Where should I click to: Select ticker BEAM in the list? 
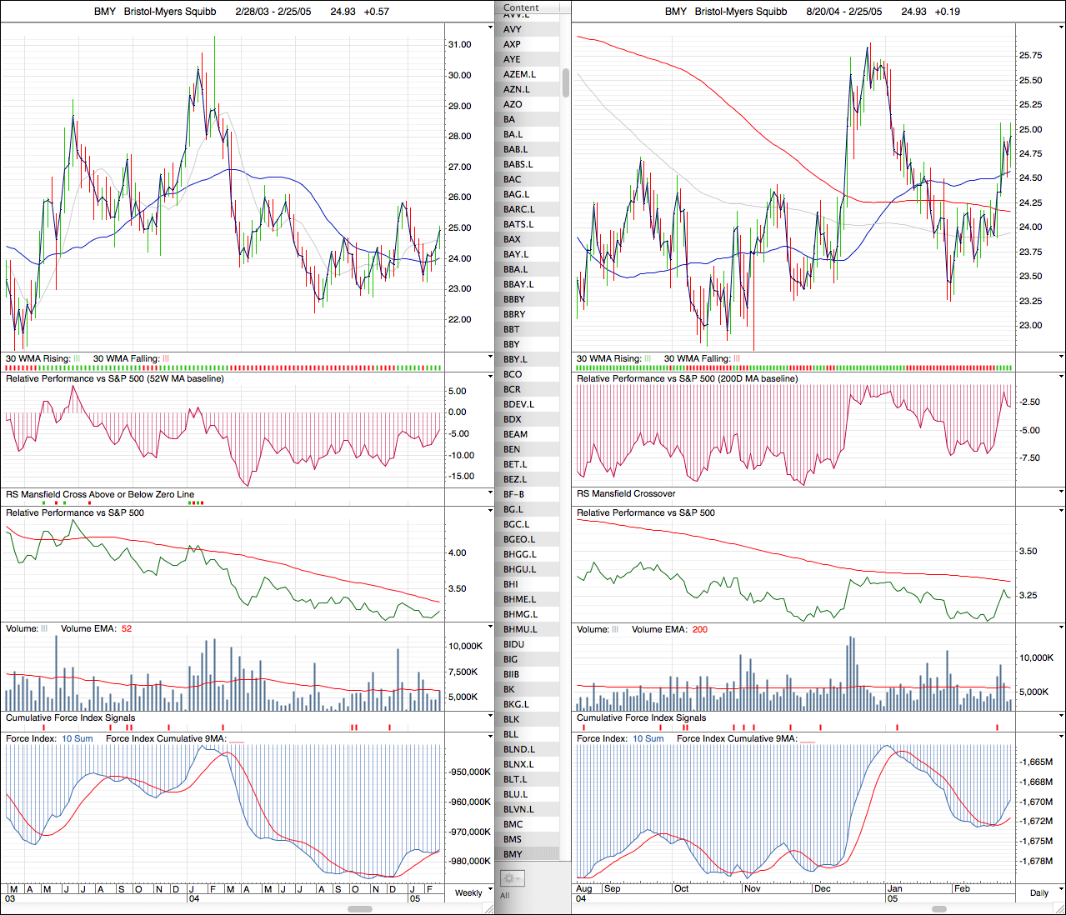click(x=528, y=434)
